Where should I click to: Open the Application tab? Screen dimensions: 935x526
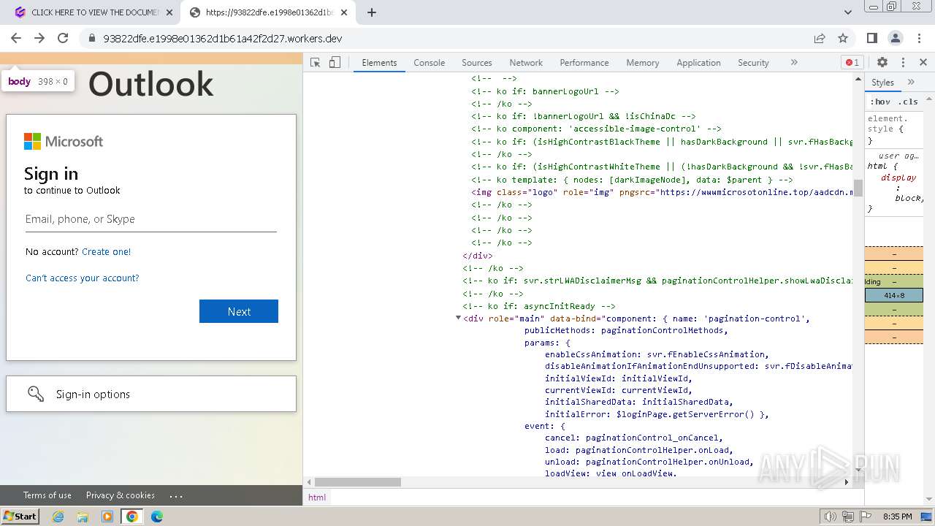pyautogui.click(x=698, y=63)
